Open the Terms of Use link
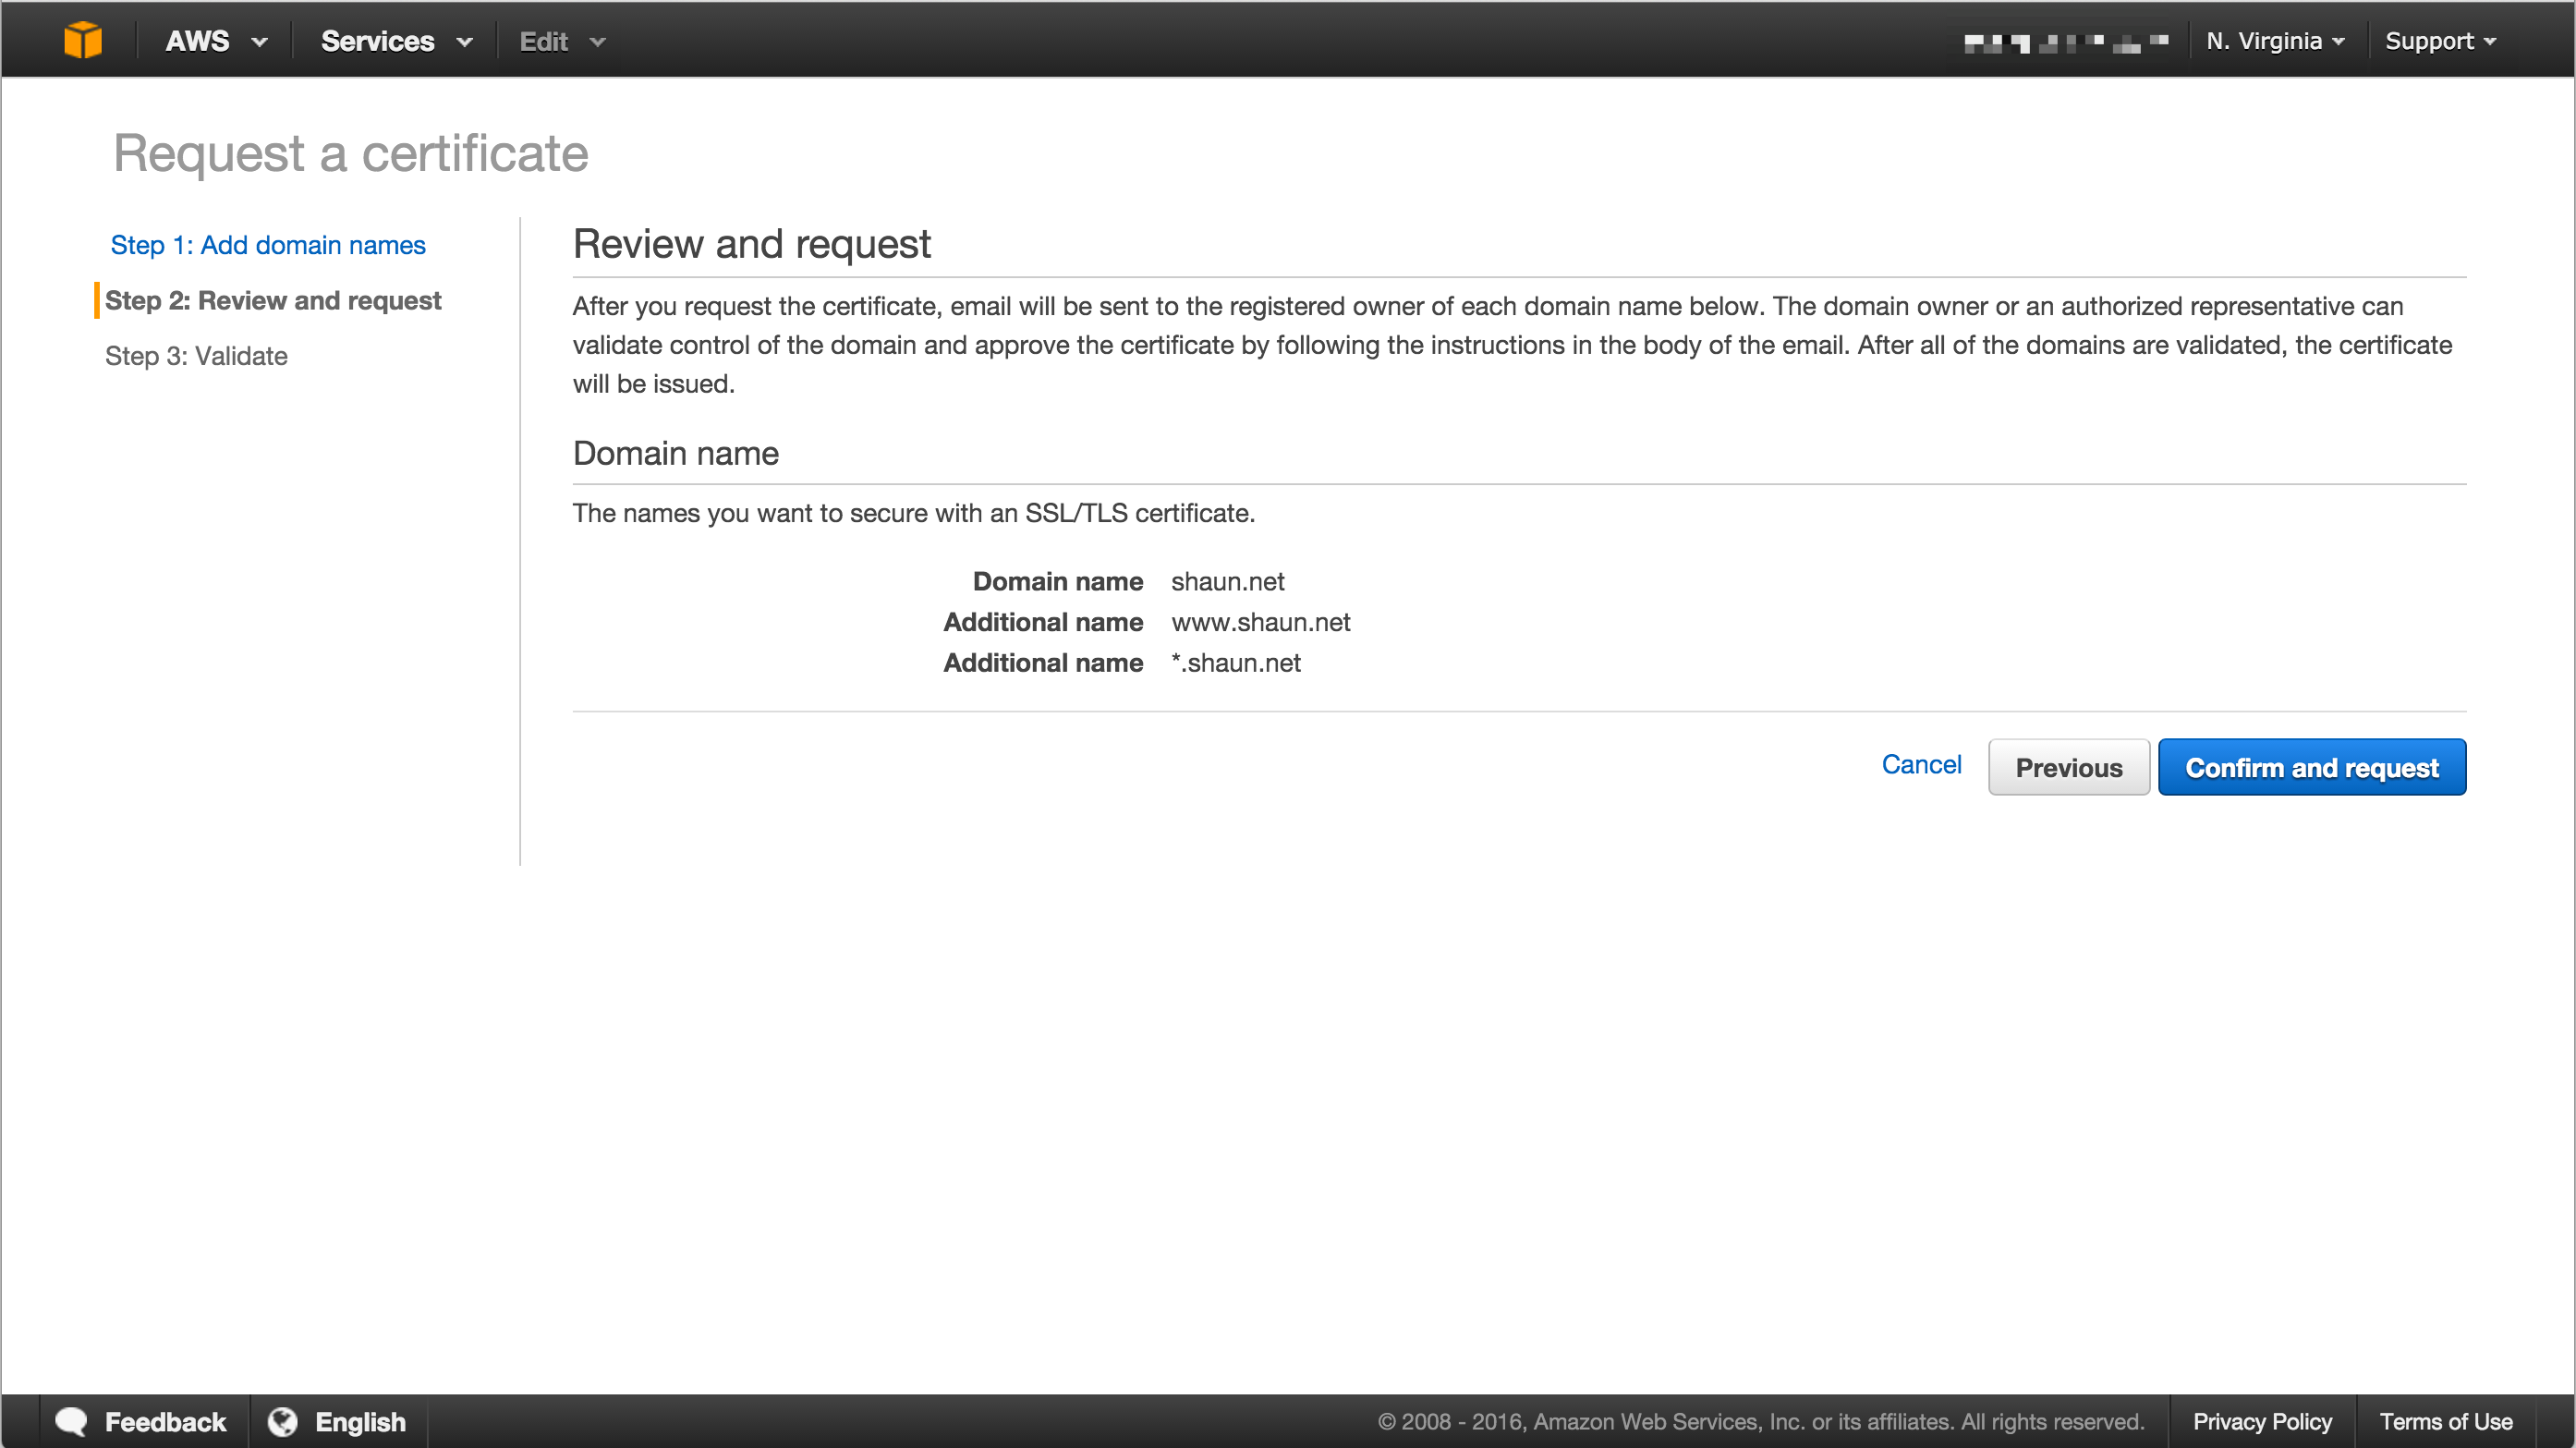 (x=2445, y=1421)
